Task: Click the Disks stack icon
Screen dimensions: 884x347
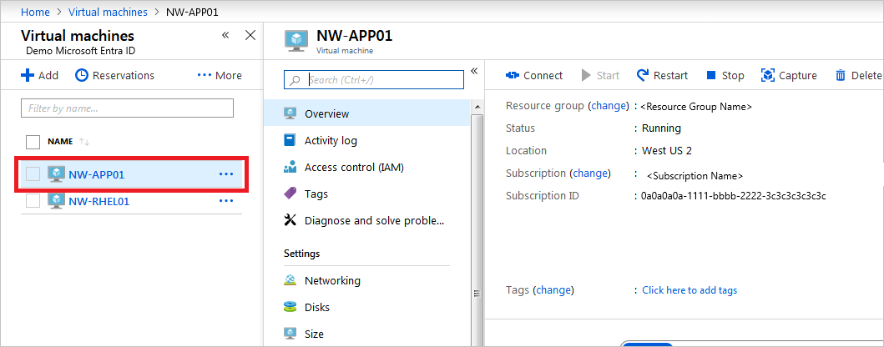Action: (x=290, y=307)
